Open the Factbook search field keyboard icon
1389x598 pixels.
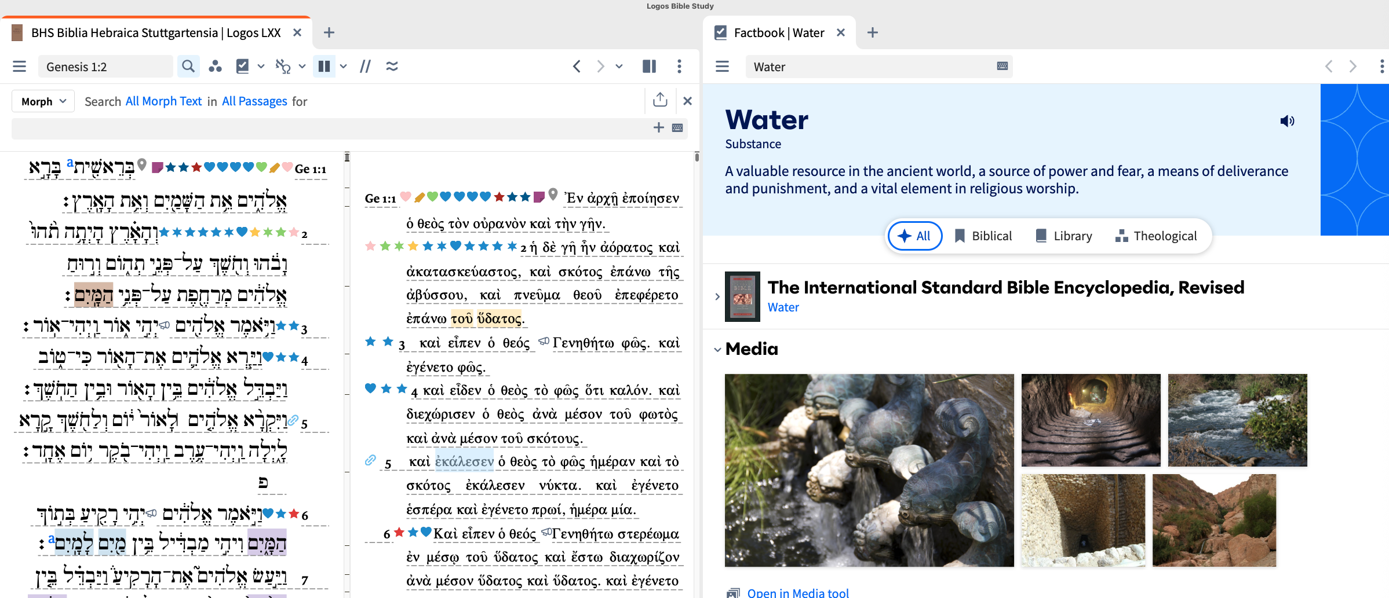(x=1002, y=67)
